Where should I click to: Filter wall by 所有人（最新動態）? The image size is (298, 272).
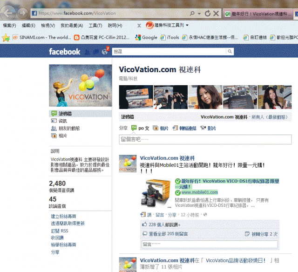click(x=270, y=117)
